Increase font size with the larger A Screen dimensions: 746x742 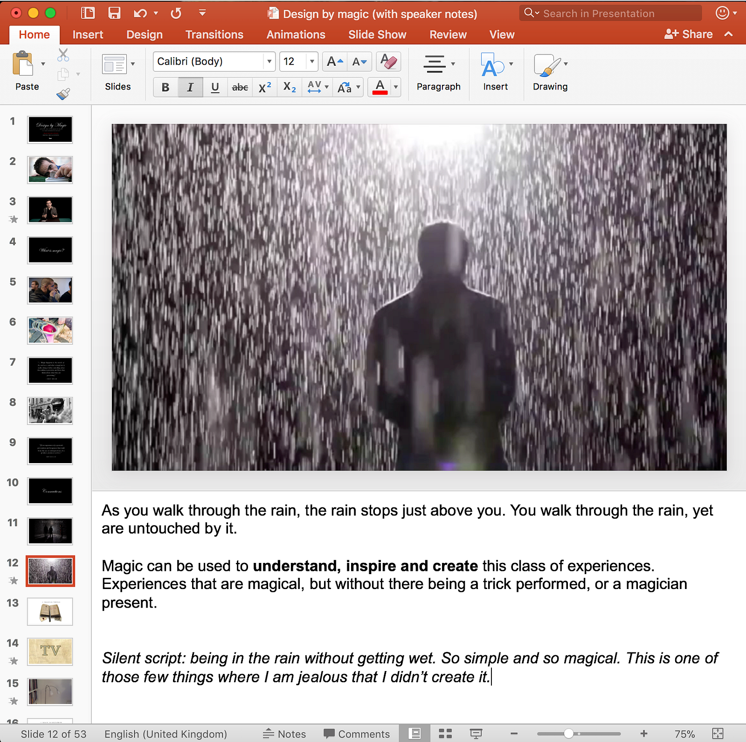[335, 62]
